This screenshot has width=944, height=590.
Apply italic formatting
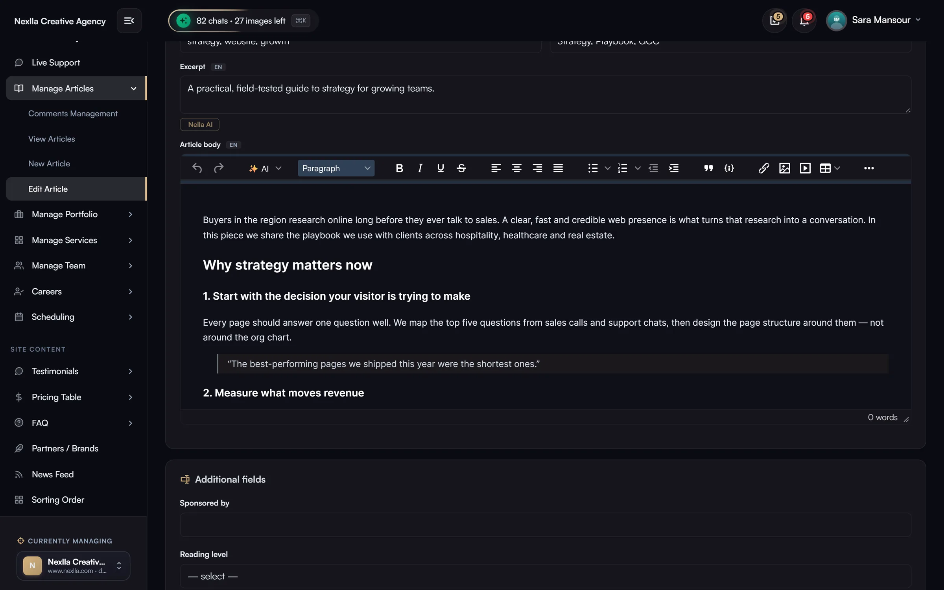tap(420, 168)
